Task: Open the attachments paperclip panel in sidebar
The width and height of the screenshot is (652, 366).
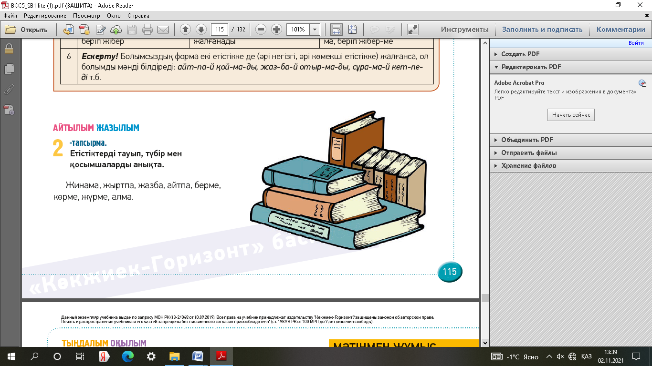Action: pyautogui.click(x=9, y=89)
